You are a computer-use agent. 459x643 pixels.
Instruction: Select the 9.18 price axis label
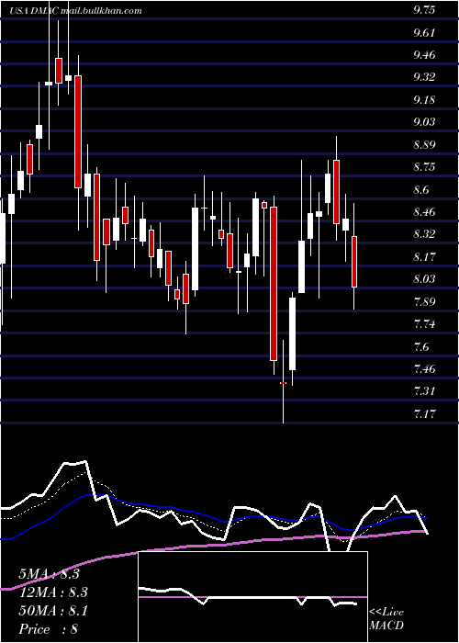(424, 100)
